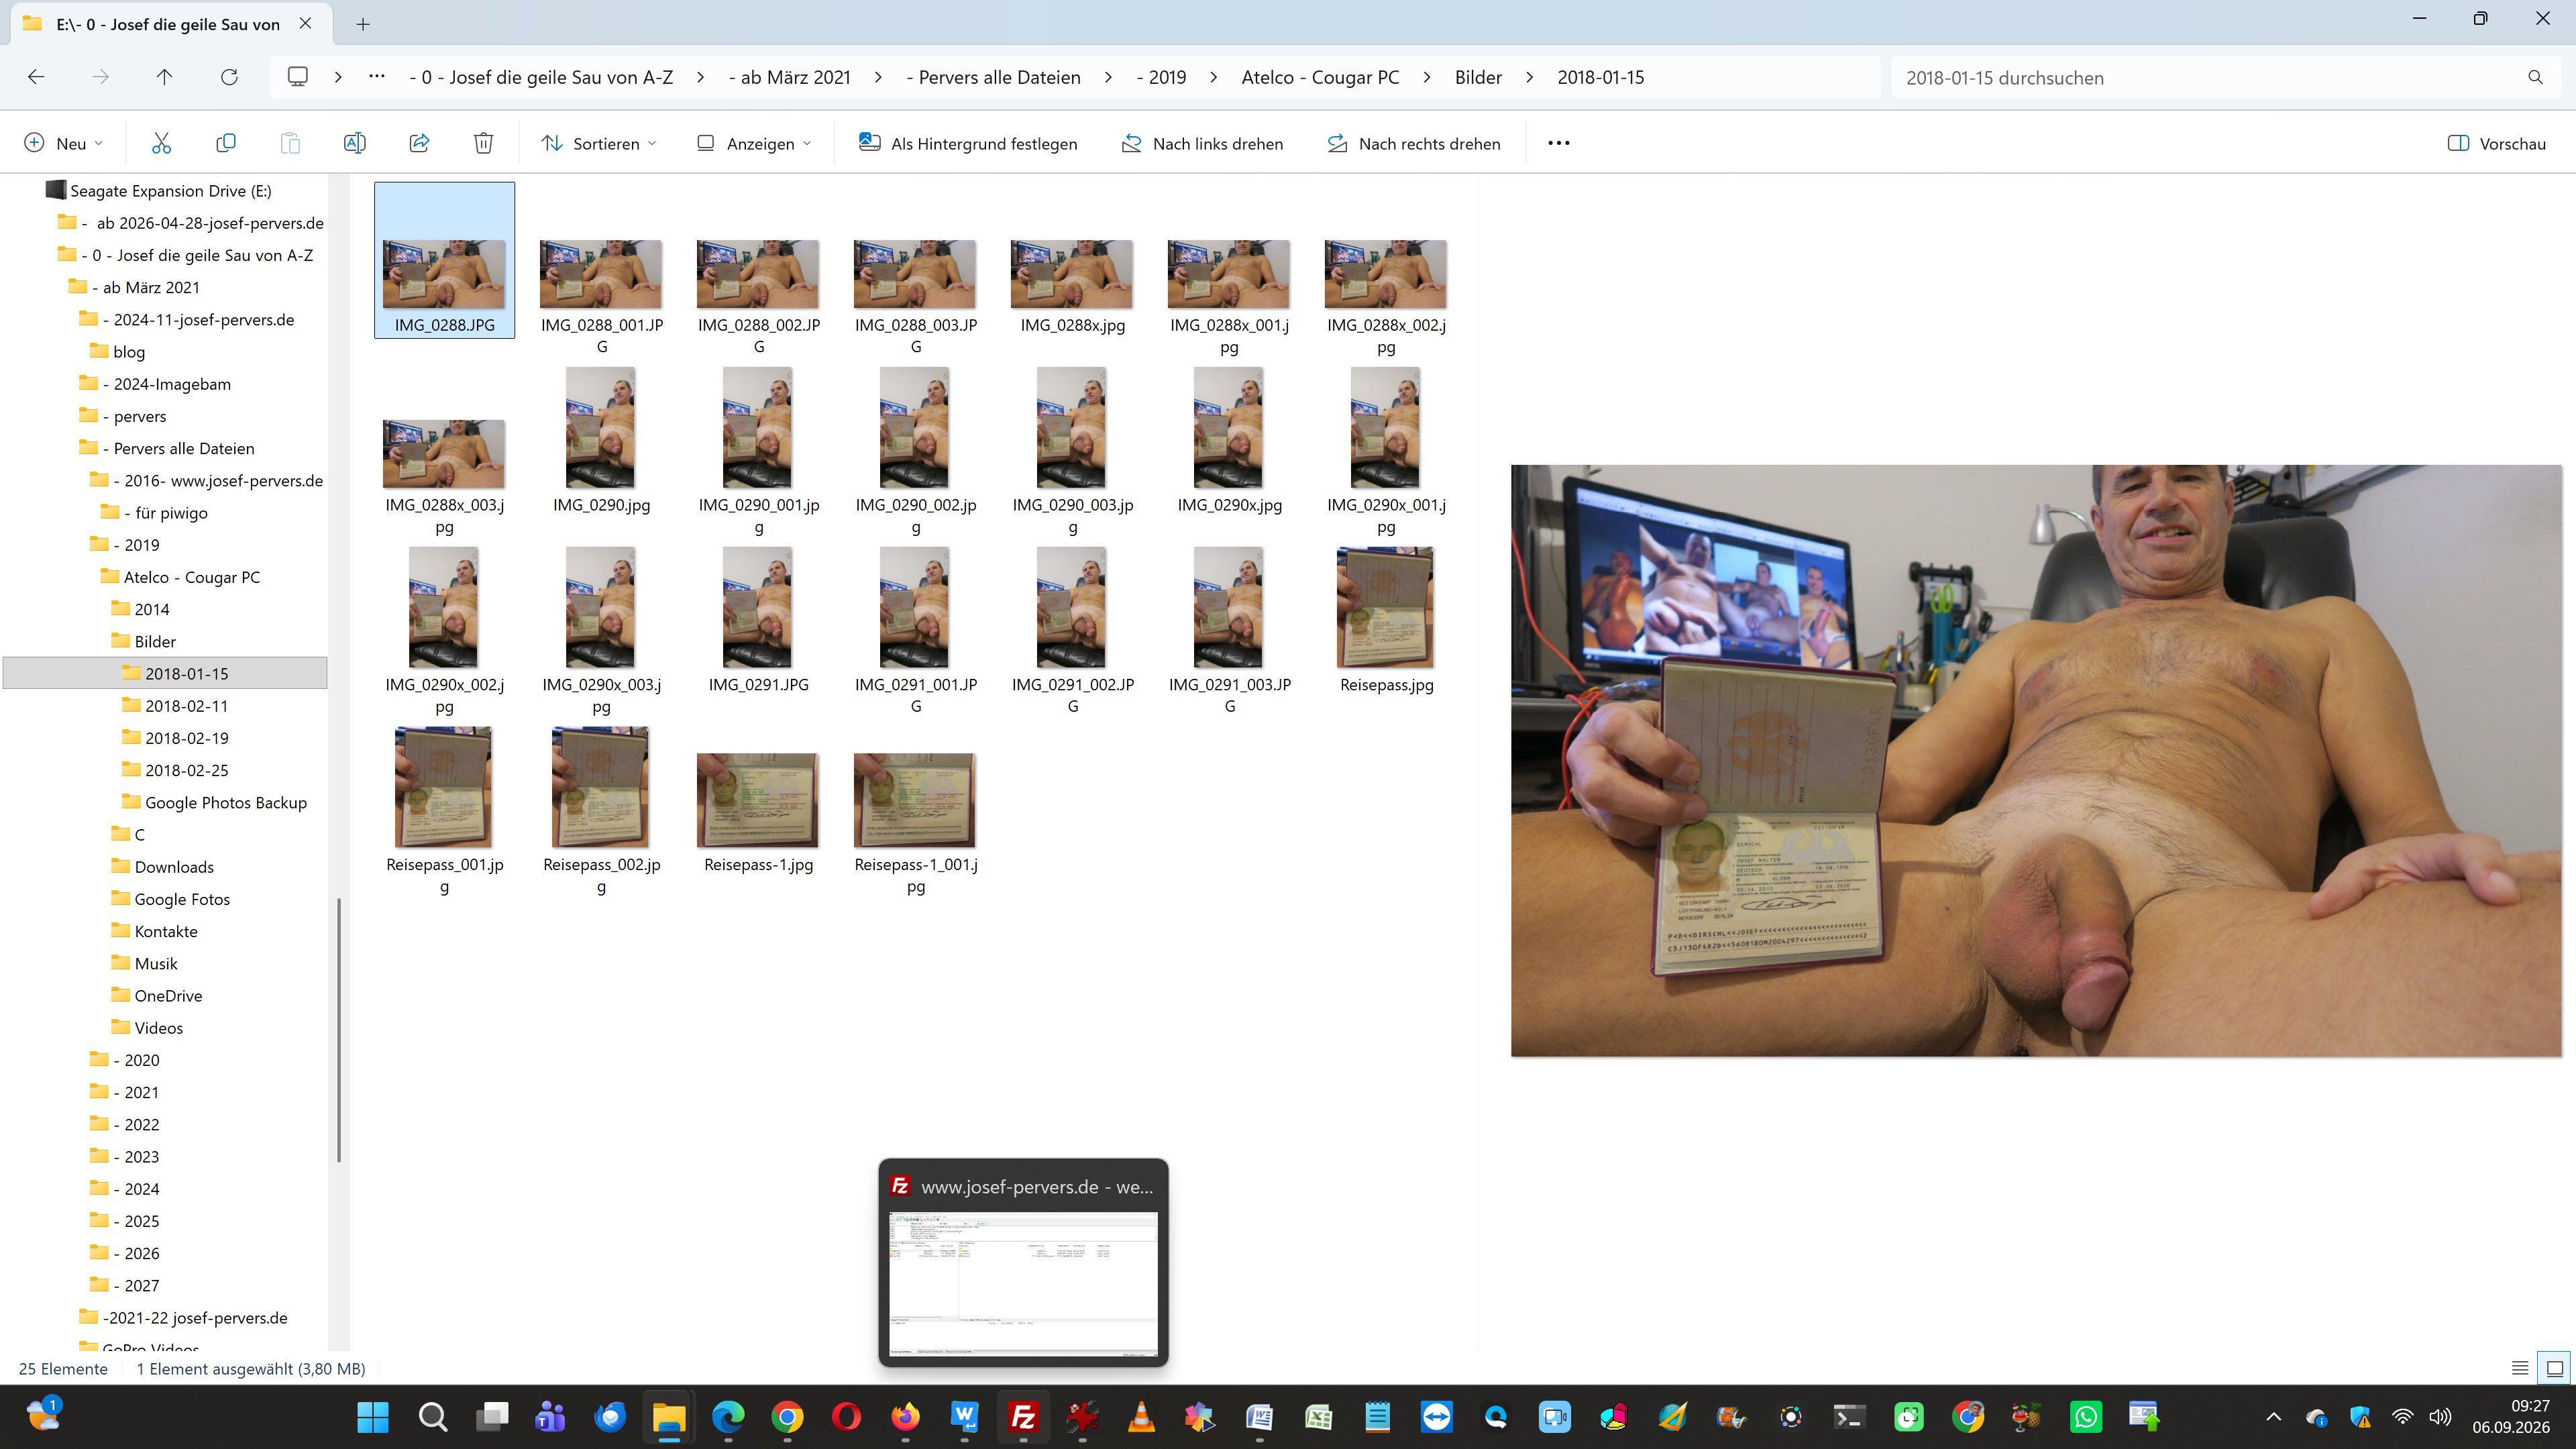2576x1449 pixels.
Task: Open the Sortieren dropdown
Action: click(598, 143)
